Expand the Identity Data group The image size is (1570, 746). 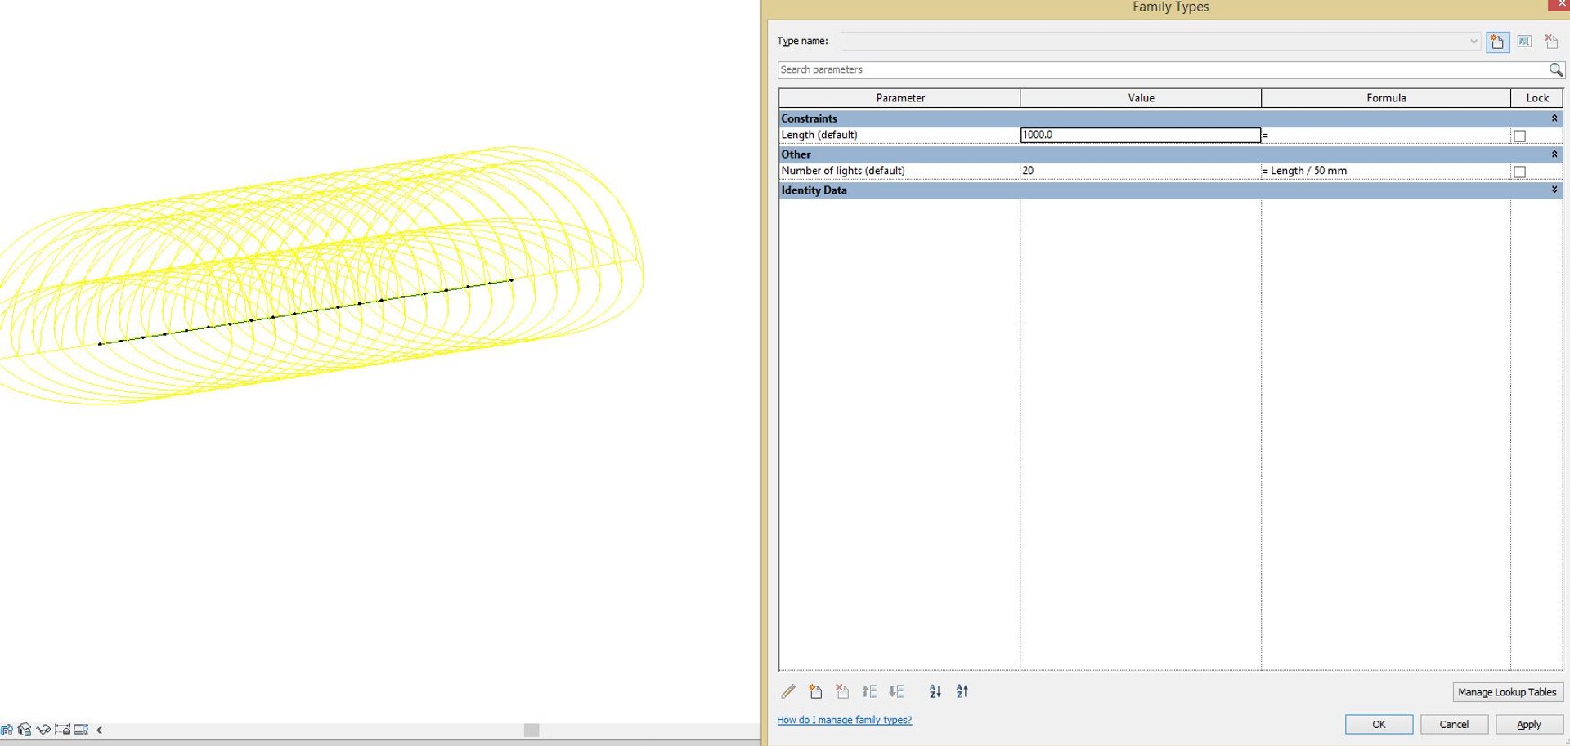tap(1554, 190)
